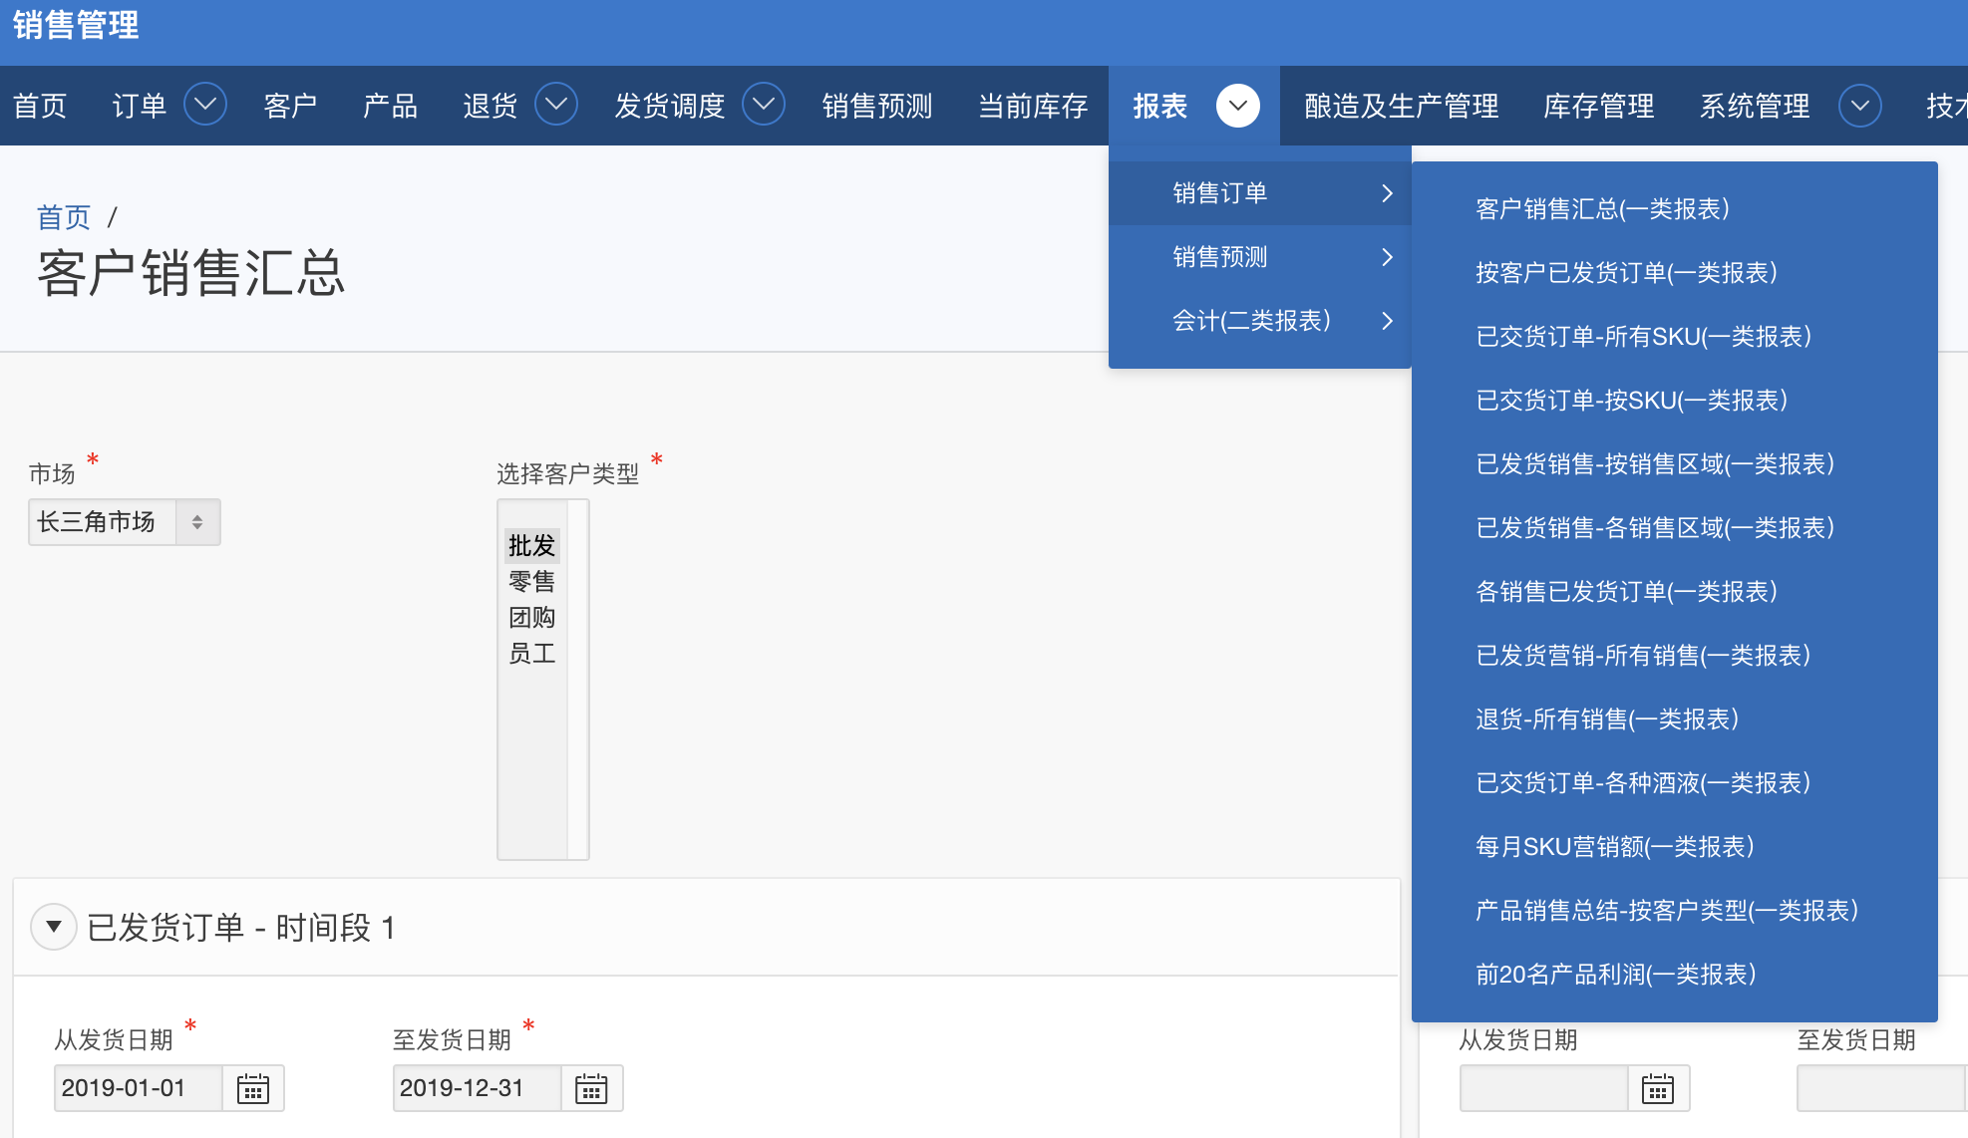Open the 市场 长三角市场 select box
Screen dimensions: 1968x1138
pos(124,522)
